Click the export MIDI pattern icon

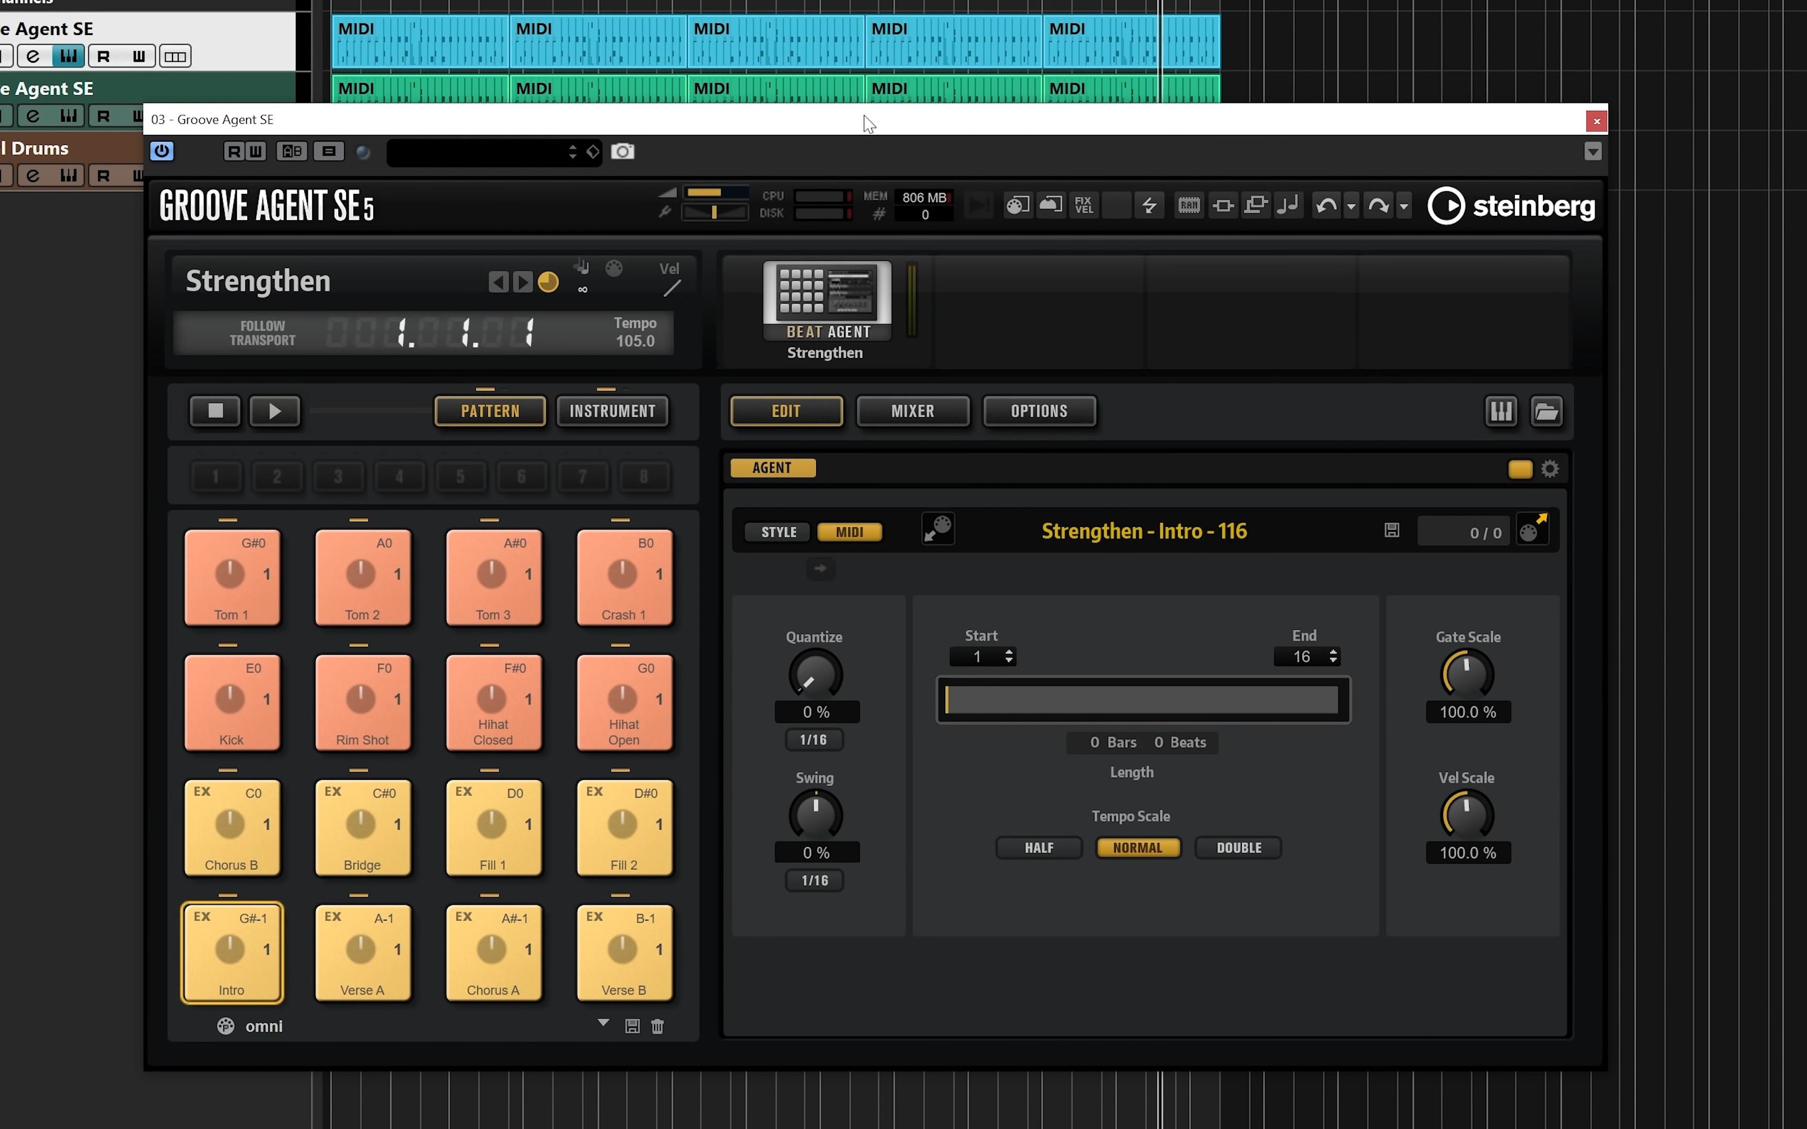pos(1532,529)
